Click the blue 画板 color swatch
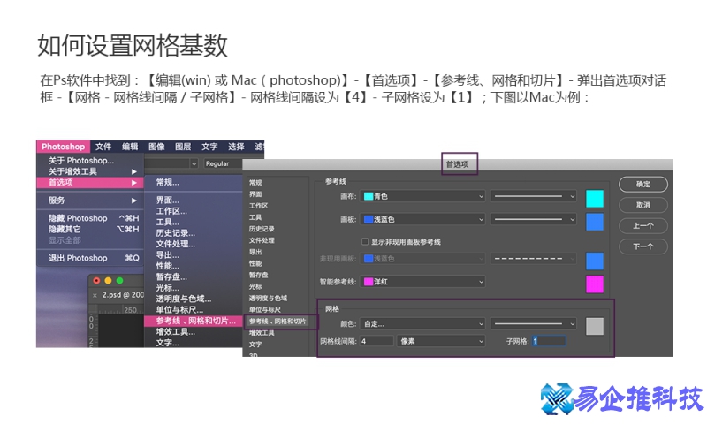The image size is (707, 424). coord(594,222)
